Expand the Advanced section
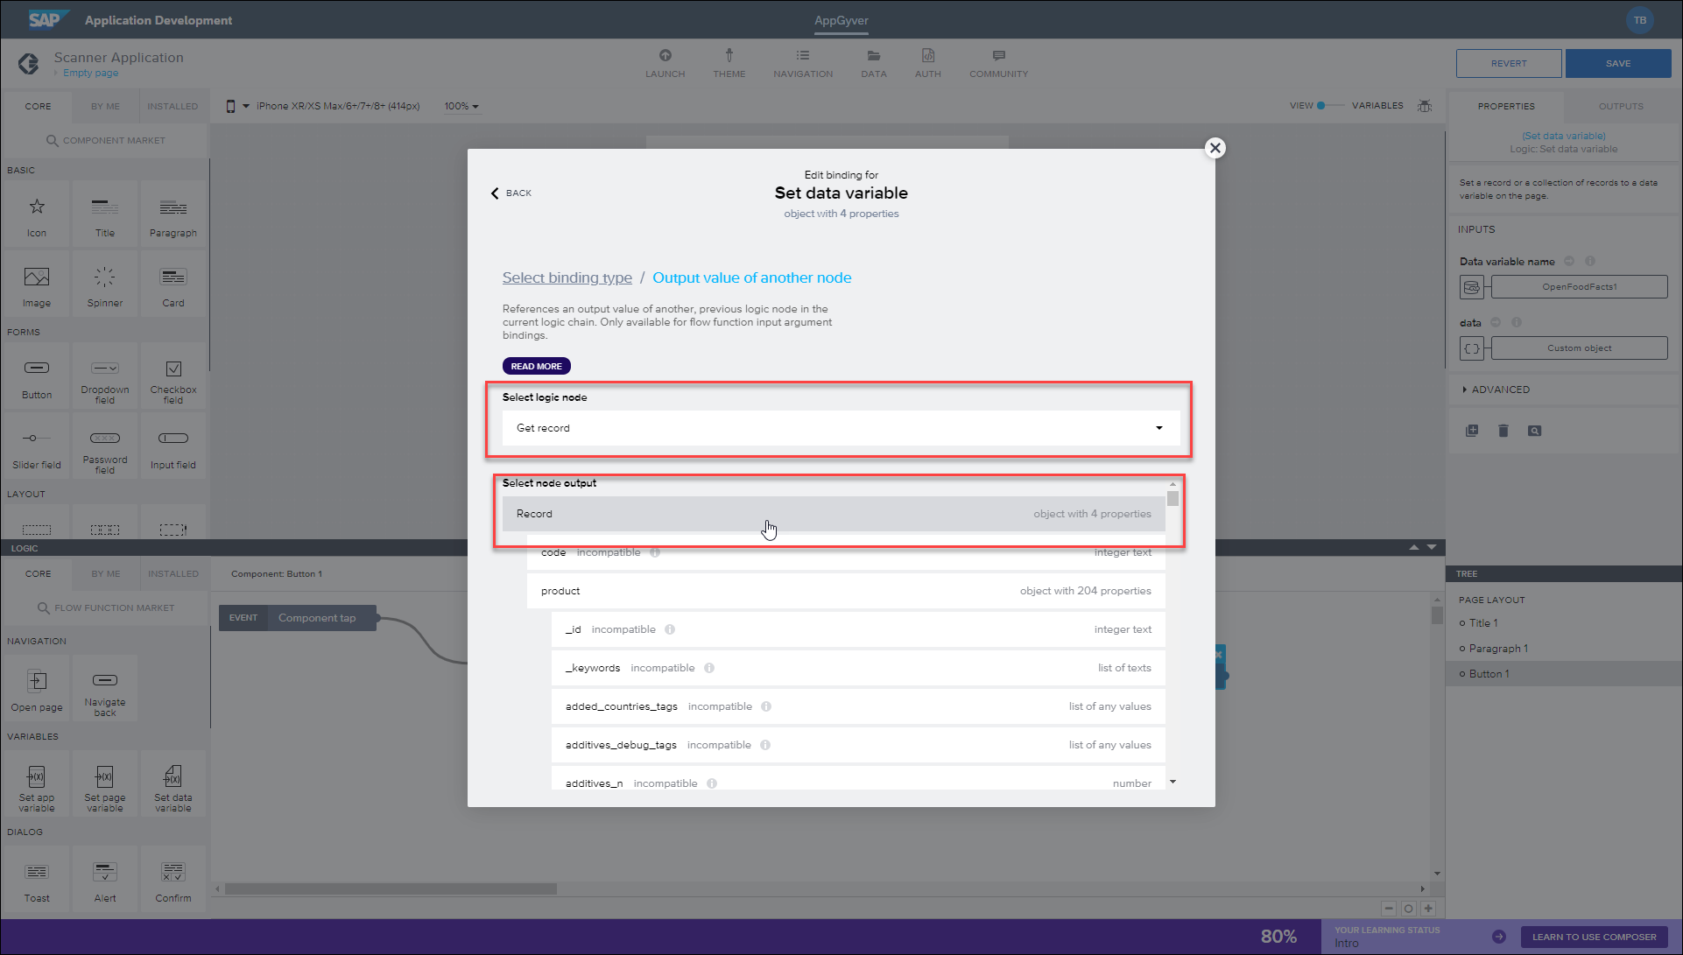 tap(1496, 390)
